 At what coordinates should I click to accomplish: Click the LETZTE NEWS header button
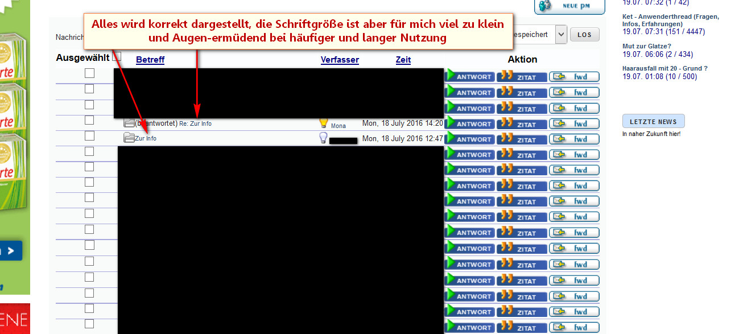tap(653, 121)
